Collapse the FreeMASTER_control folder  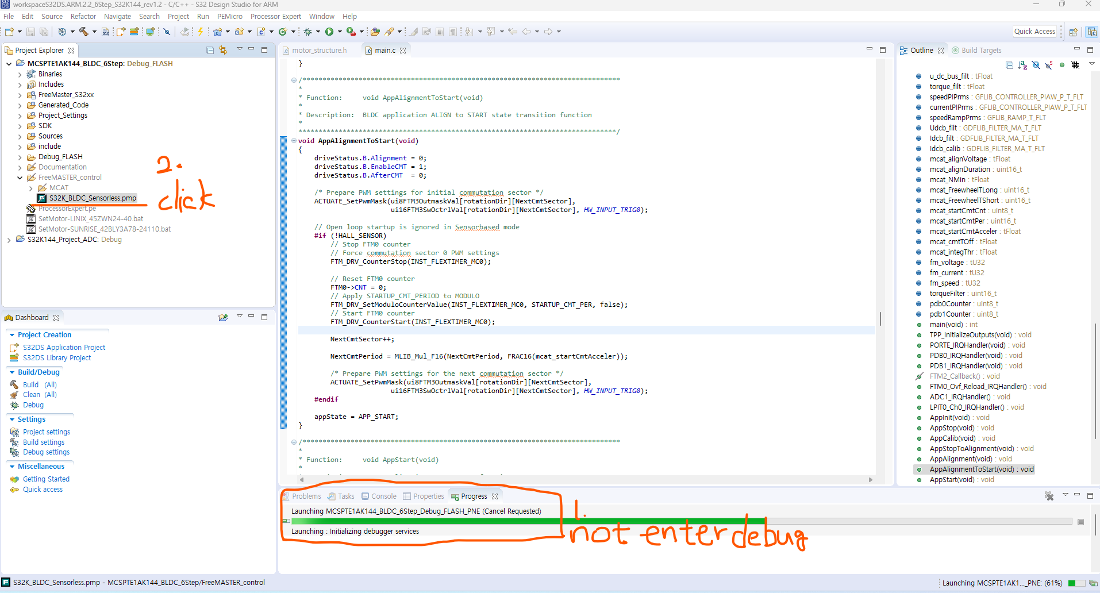[19, 177]
